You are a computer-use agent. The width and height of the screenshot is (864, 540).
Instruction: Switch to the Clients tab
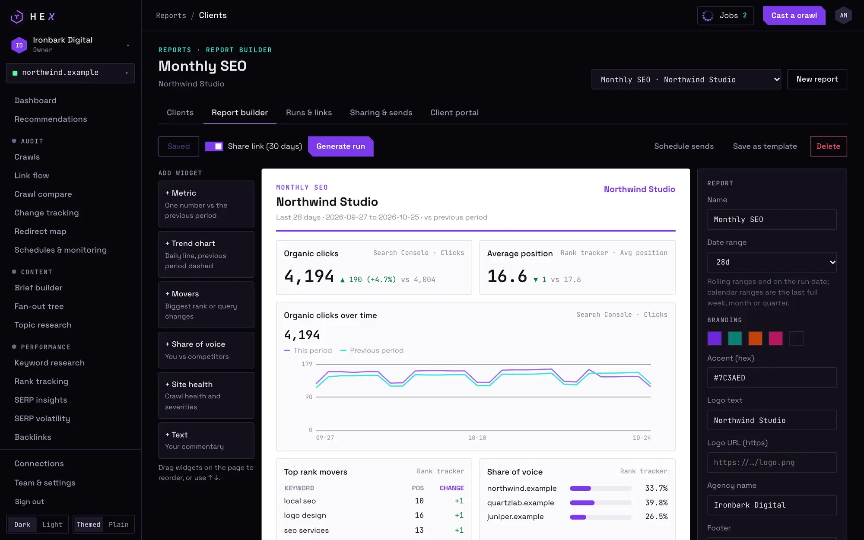coord(180,113)
